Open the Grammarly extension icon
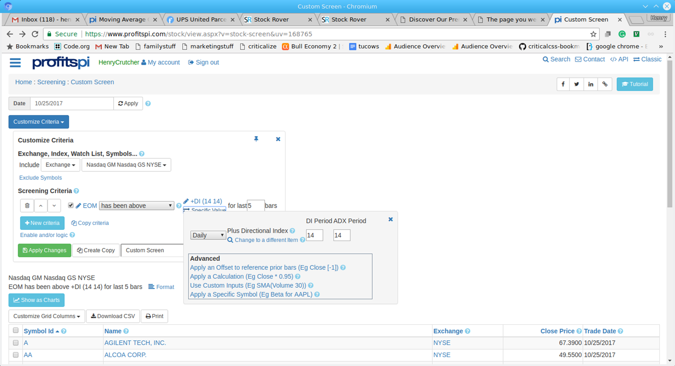The width and height of the screenshot is (675, 366). (x=622, y=34)
